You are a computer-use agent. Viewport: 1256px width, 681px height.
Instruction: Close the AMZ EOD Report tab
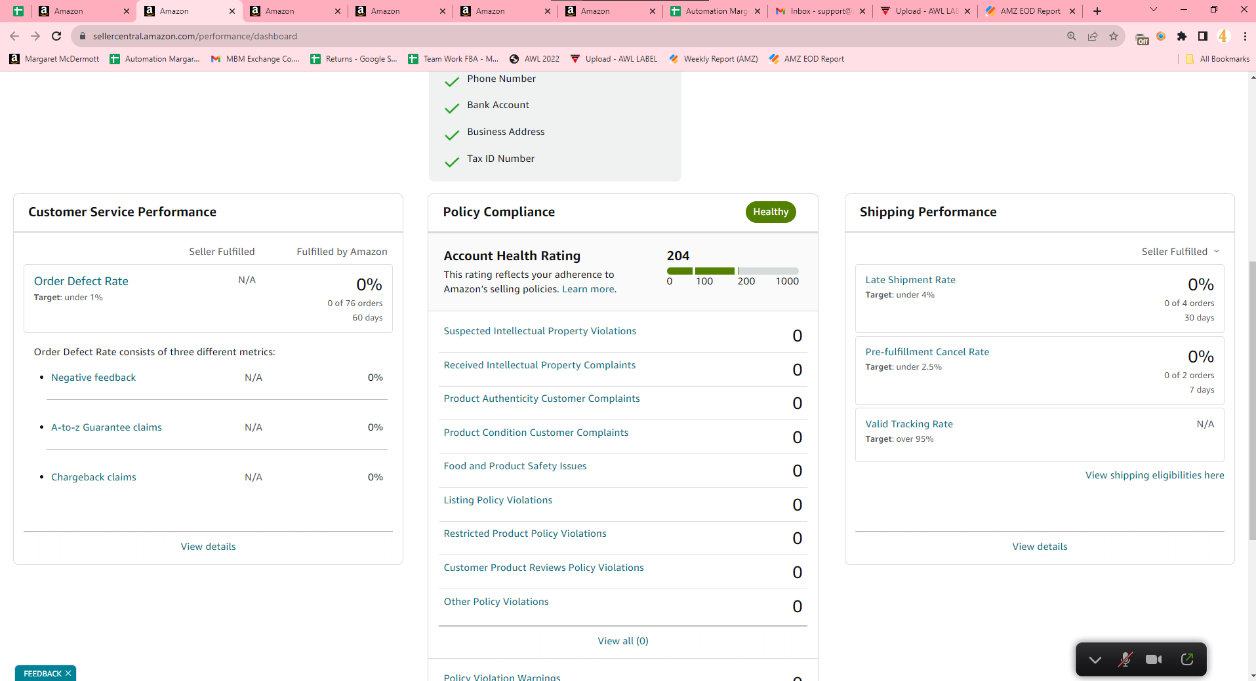[x=1072, y=11]
